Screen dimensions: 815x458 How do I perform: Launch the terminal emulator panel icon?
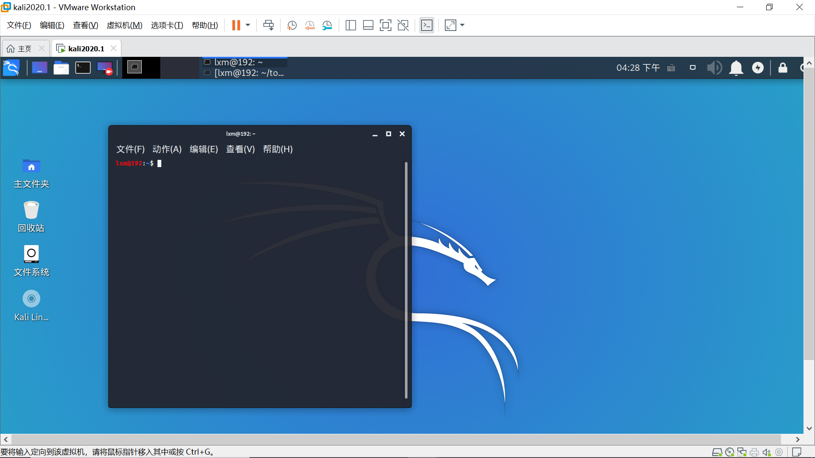pos(83,68)
